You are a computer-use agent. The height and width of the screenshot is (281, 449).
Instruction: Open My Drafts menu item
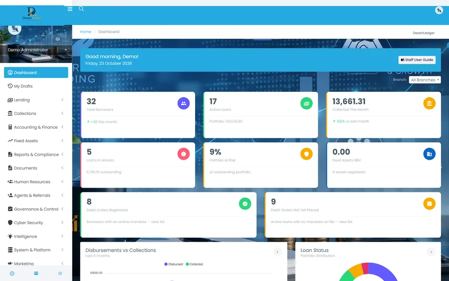click(36, 86)
